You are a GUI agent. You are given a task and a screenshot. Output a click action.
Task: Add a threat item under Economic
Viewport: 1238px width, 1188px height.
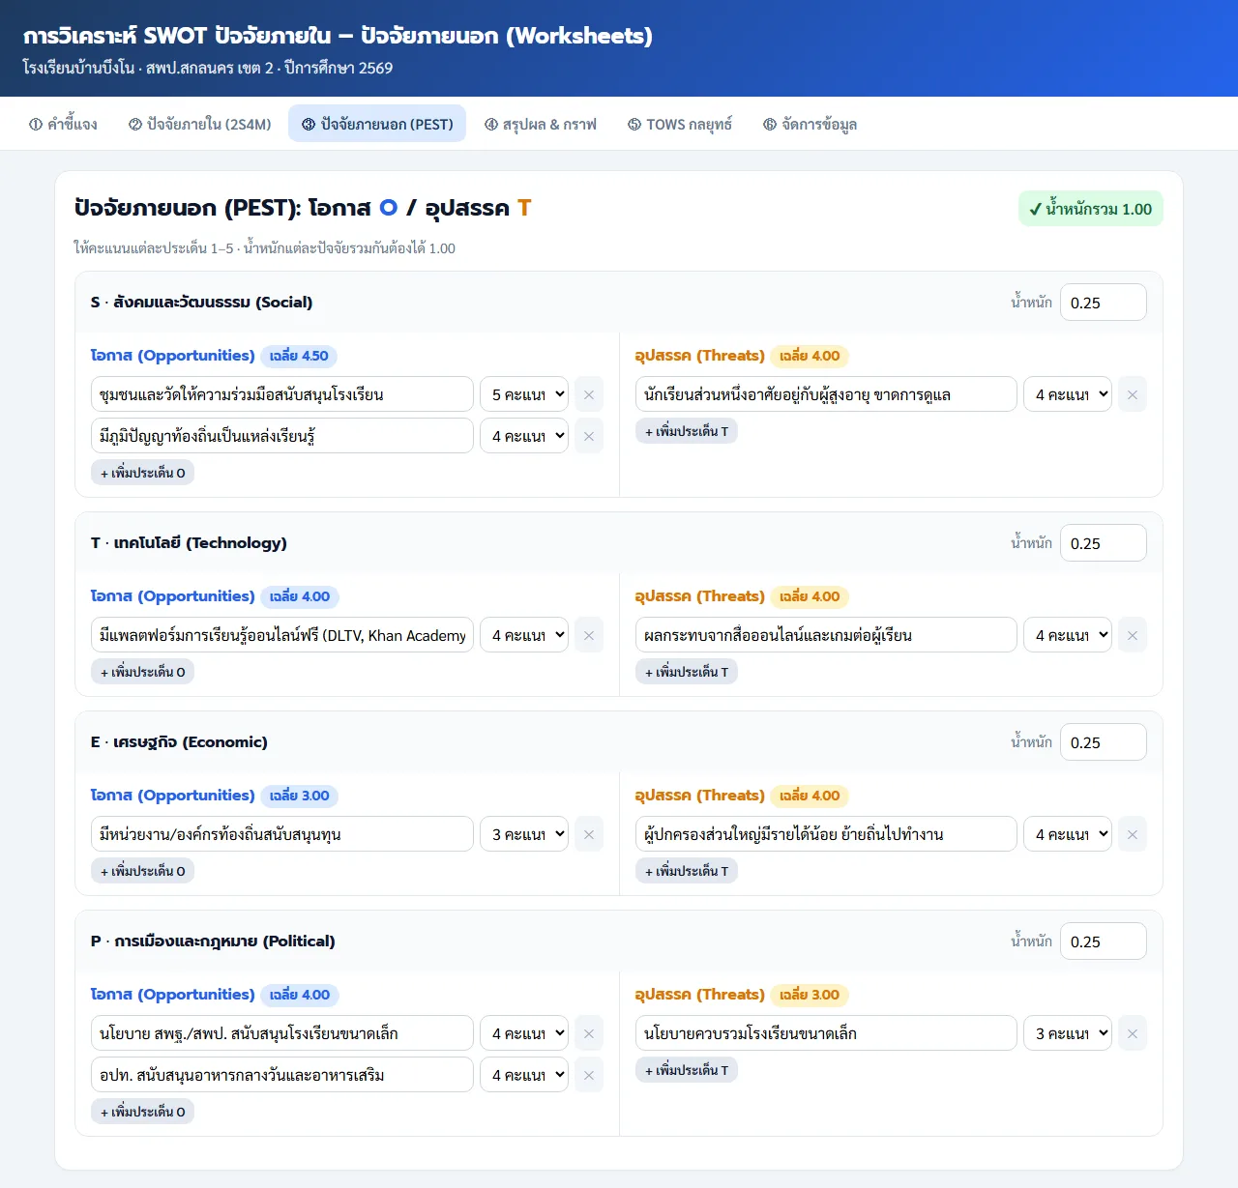pyautogui.click(x=687, y=871)
